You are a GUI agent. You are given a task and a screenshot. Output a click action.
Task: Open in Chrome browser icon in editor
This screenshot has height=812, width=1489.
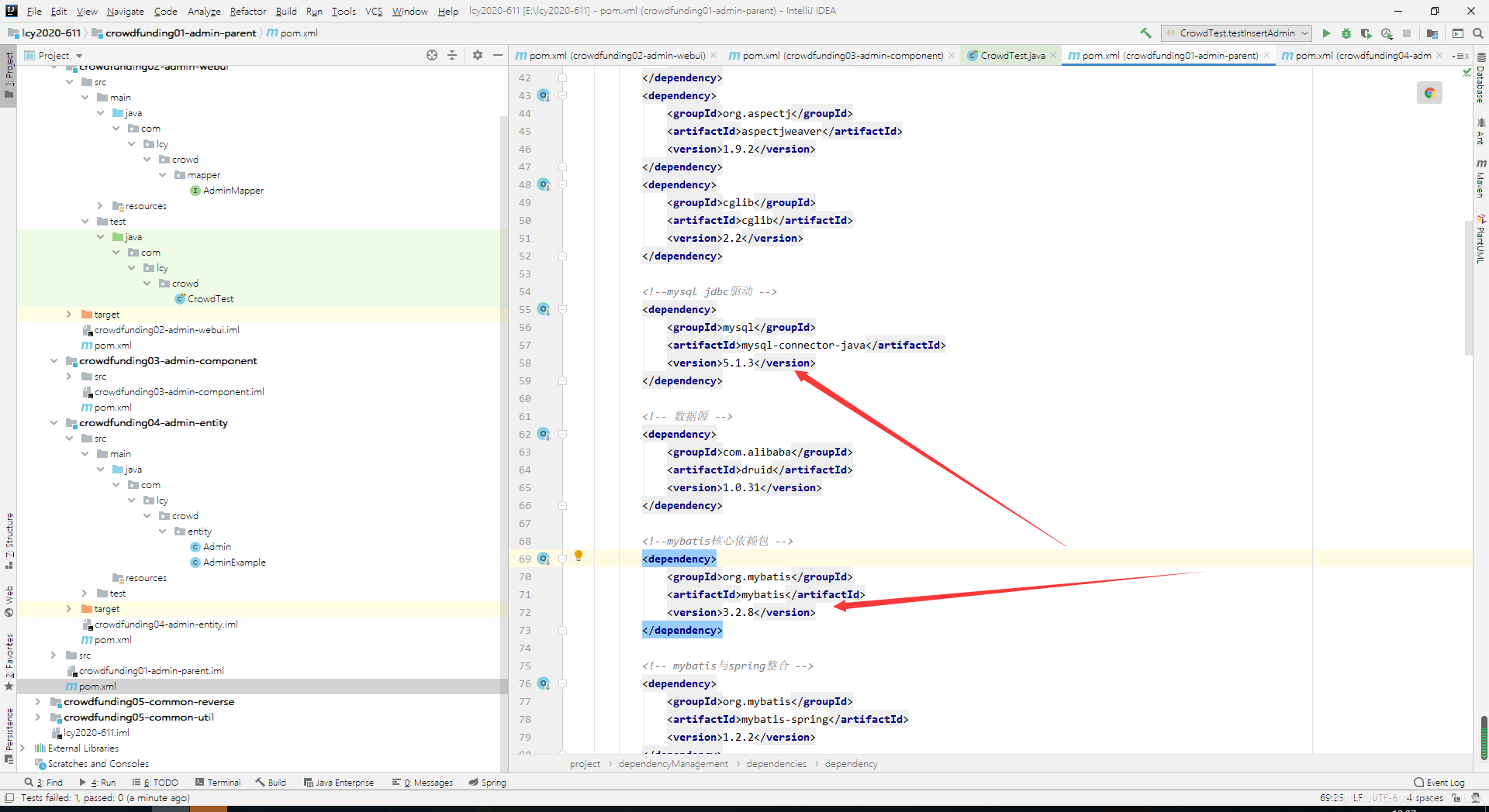(x=1429, y=93)
